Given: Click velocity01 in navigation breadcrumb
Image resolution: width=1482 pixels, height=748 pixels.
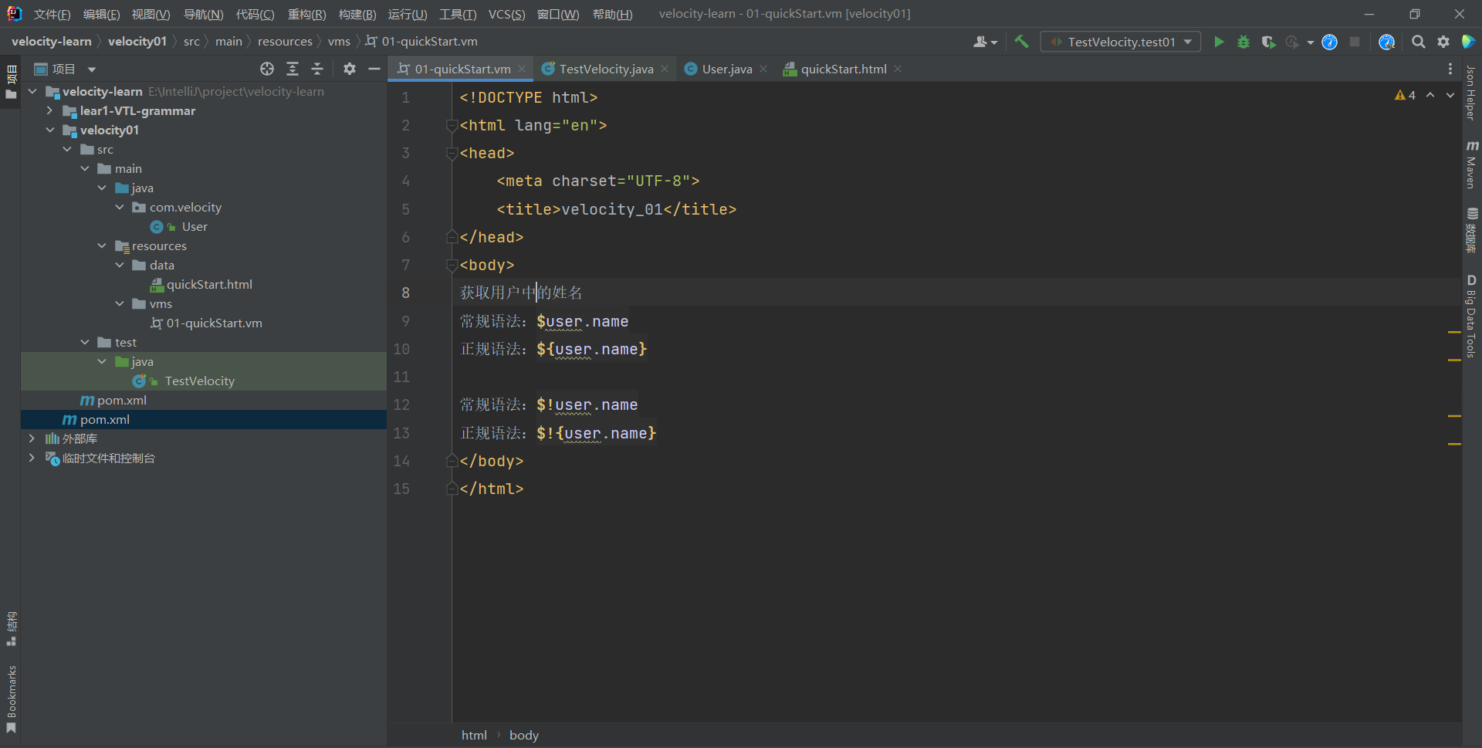Looking at the screenshot, I should [137, 42].
